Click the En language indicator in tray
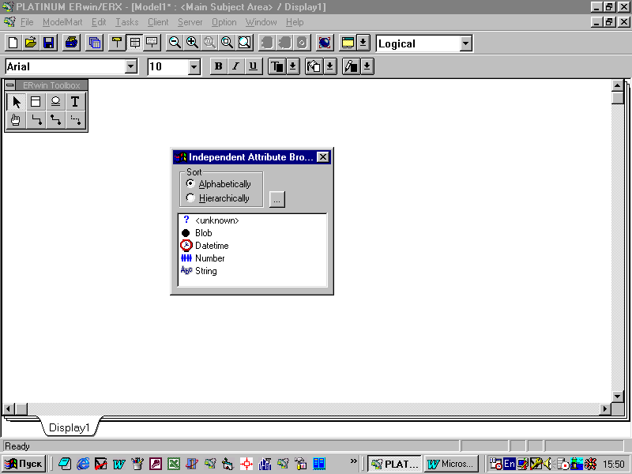 coord(510,464)
